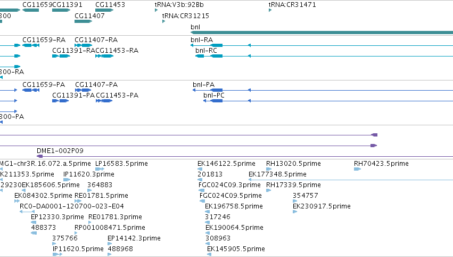453x257 pixels.
Task: Click the RC0-DA0001-120700-023-E04 feature line
Action: [27, 212]
